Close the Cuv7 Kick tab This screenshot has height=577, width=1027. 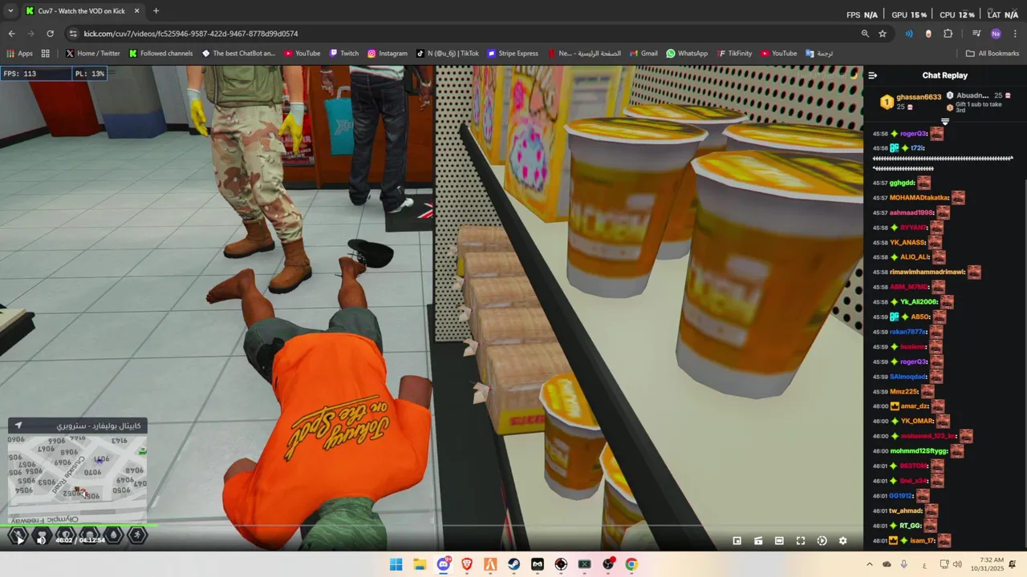136,11
